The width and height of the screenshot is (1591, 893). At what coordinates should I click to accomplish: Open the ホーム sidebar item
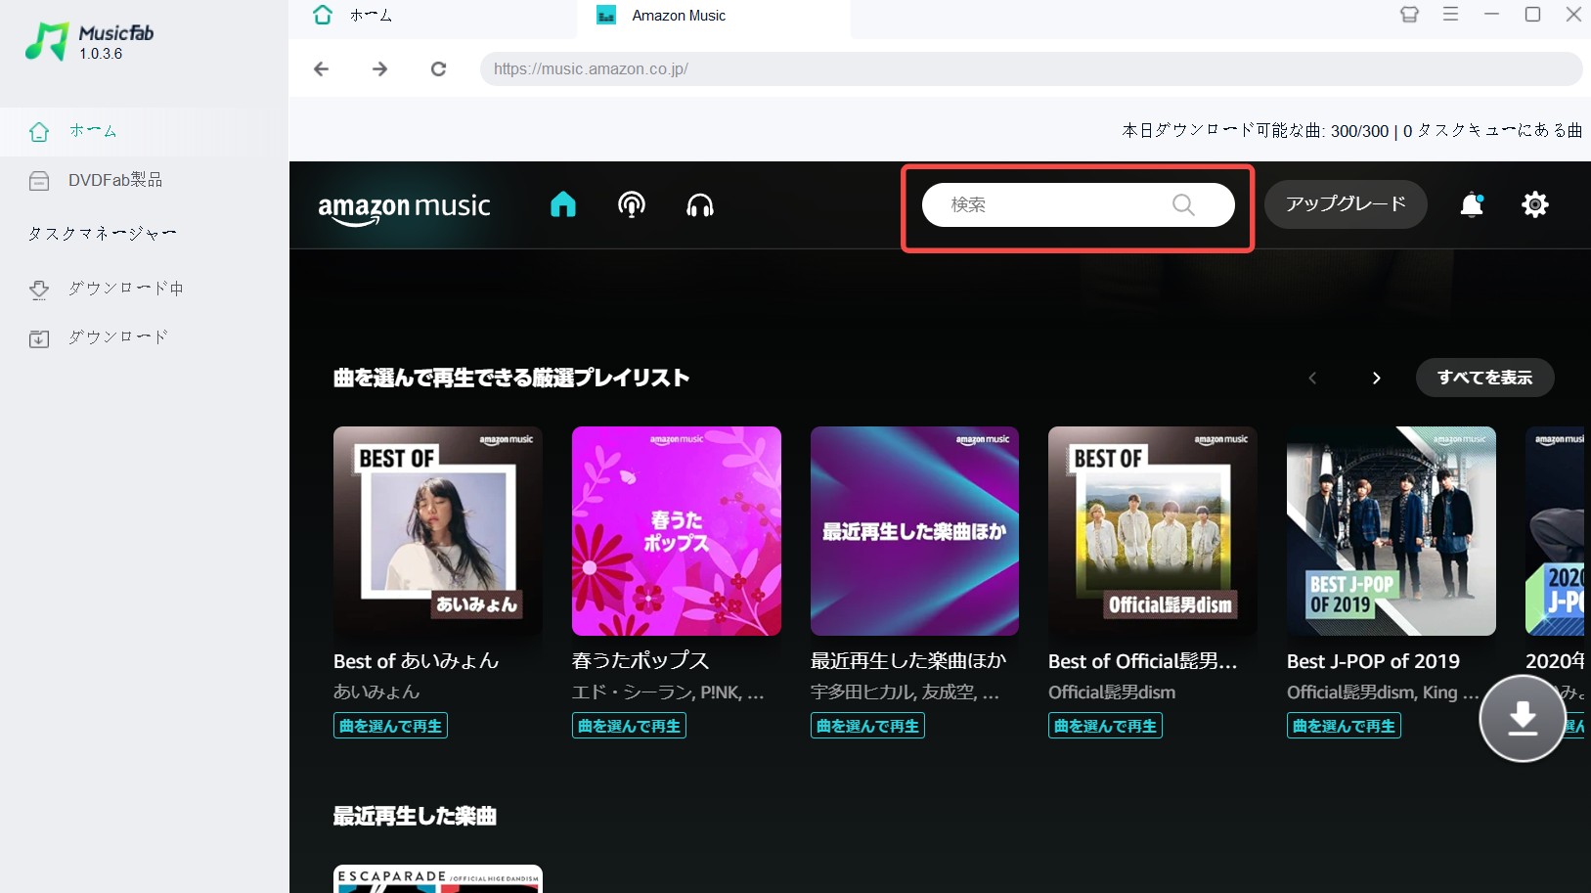point(144,131)
